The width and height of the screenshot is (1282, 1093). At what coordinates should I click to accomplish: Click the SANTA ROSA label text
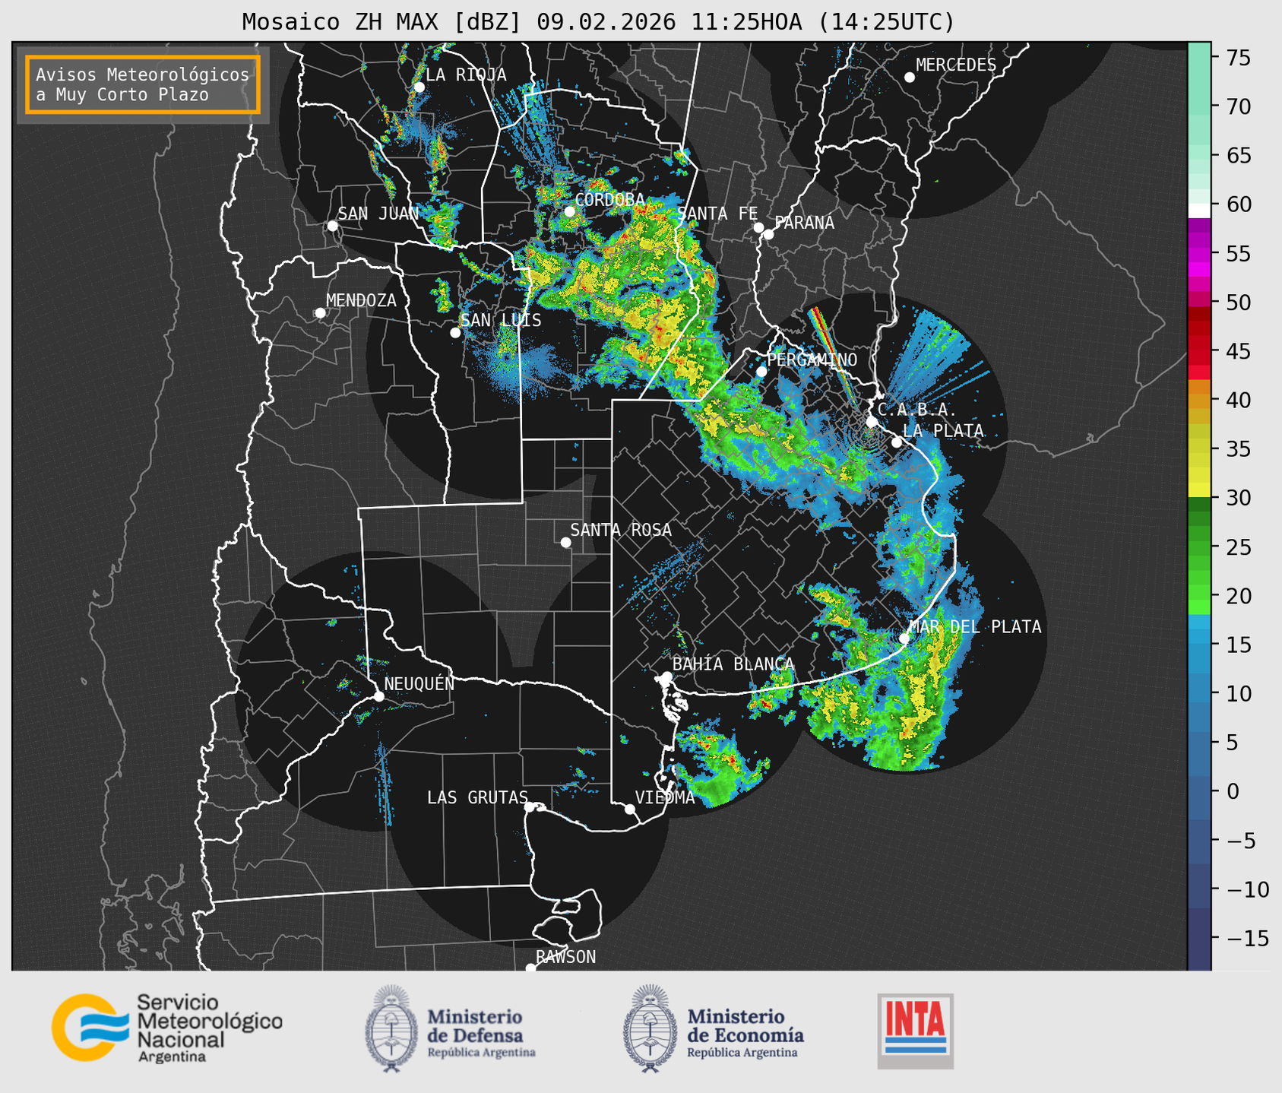pos(621,531)
